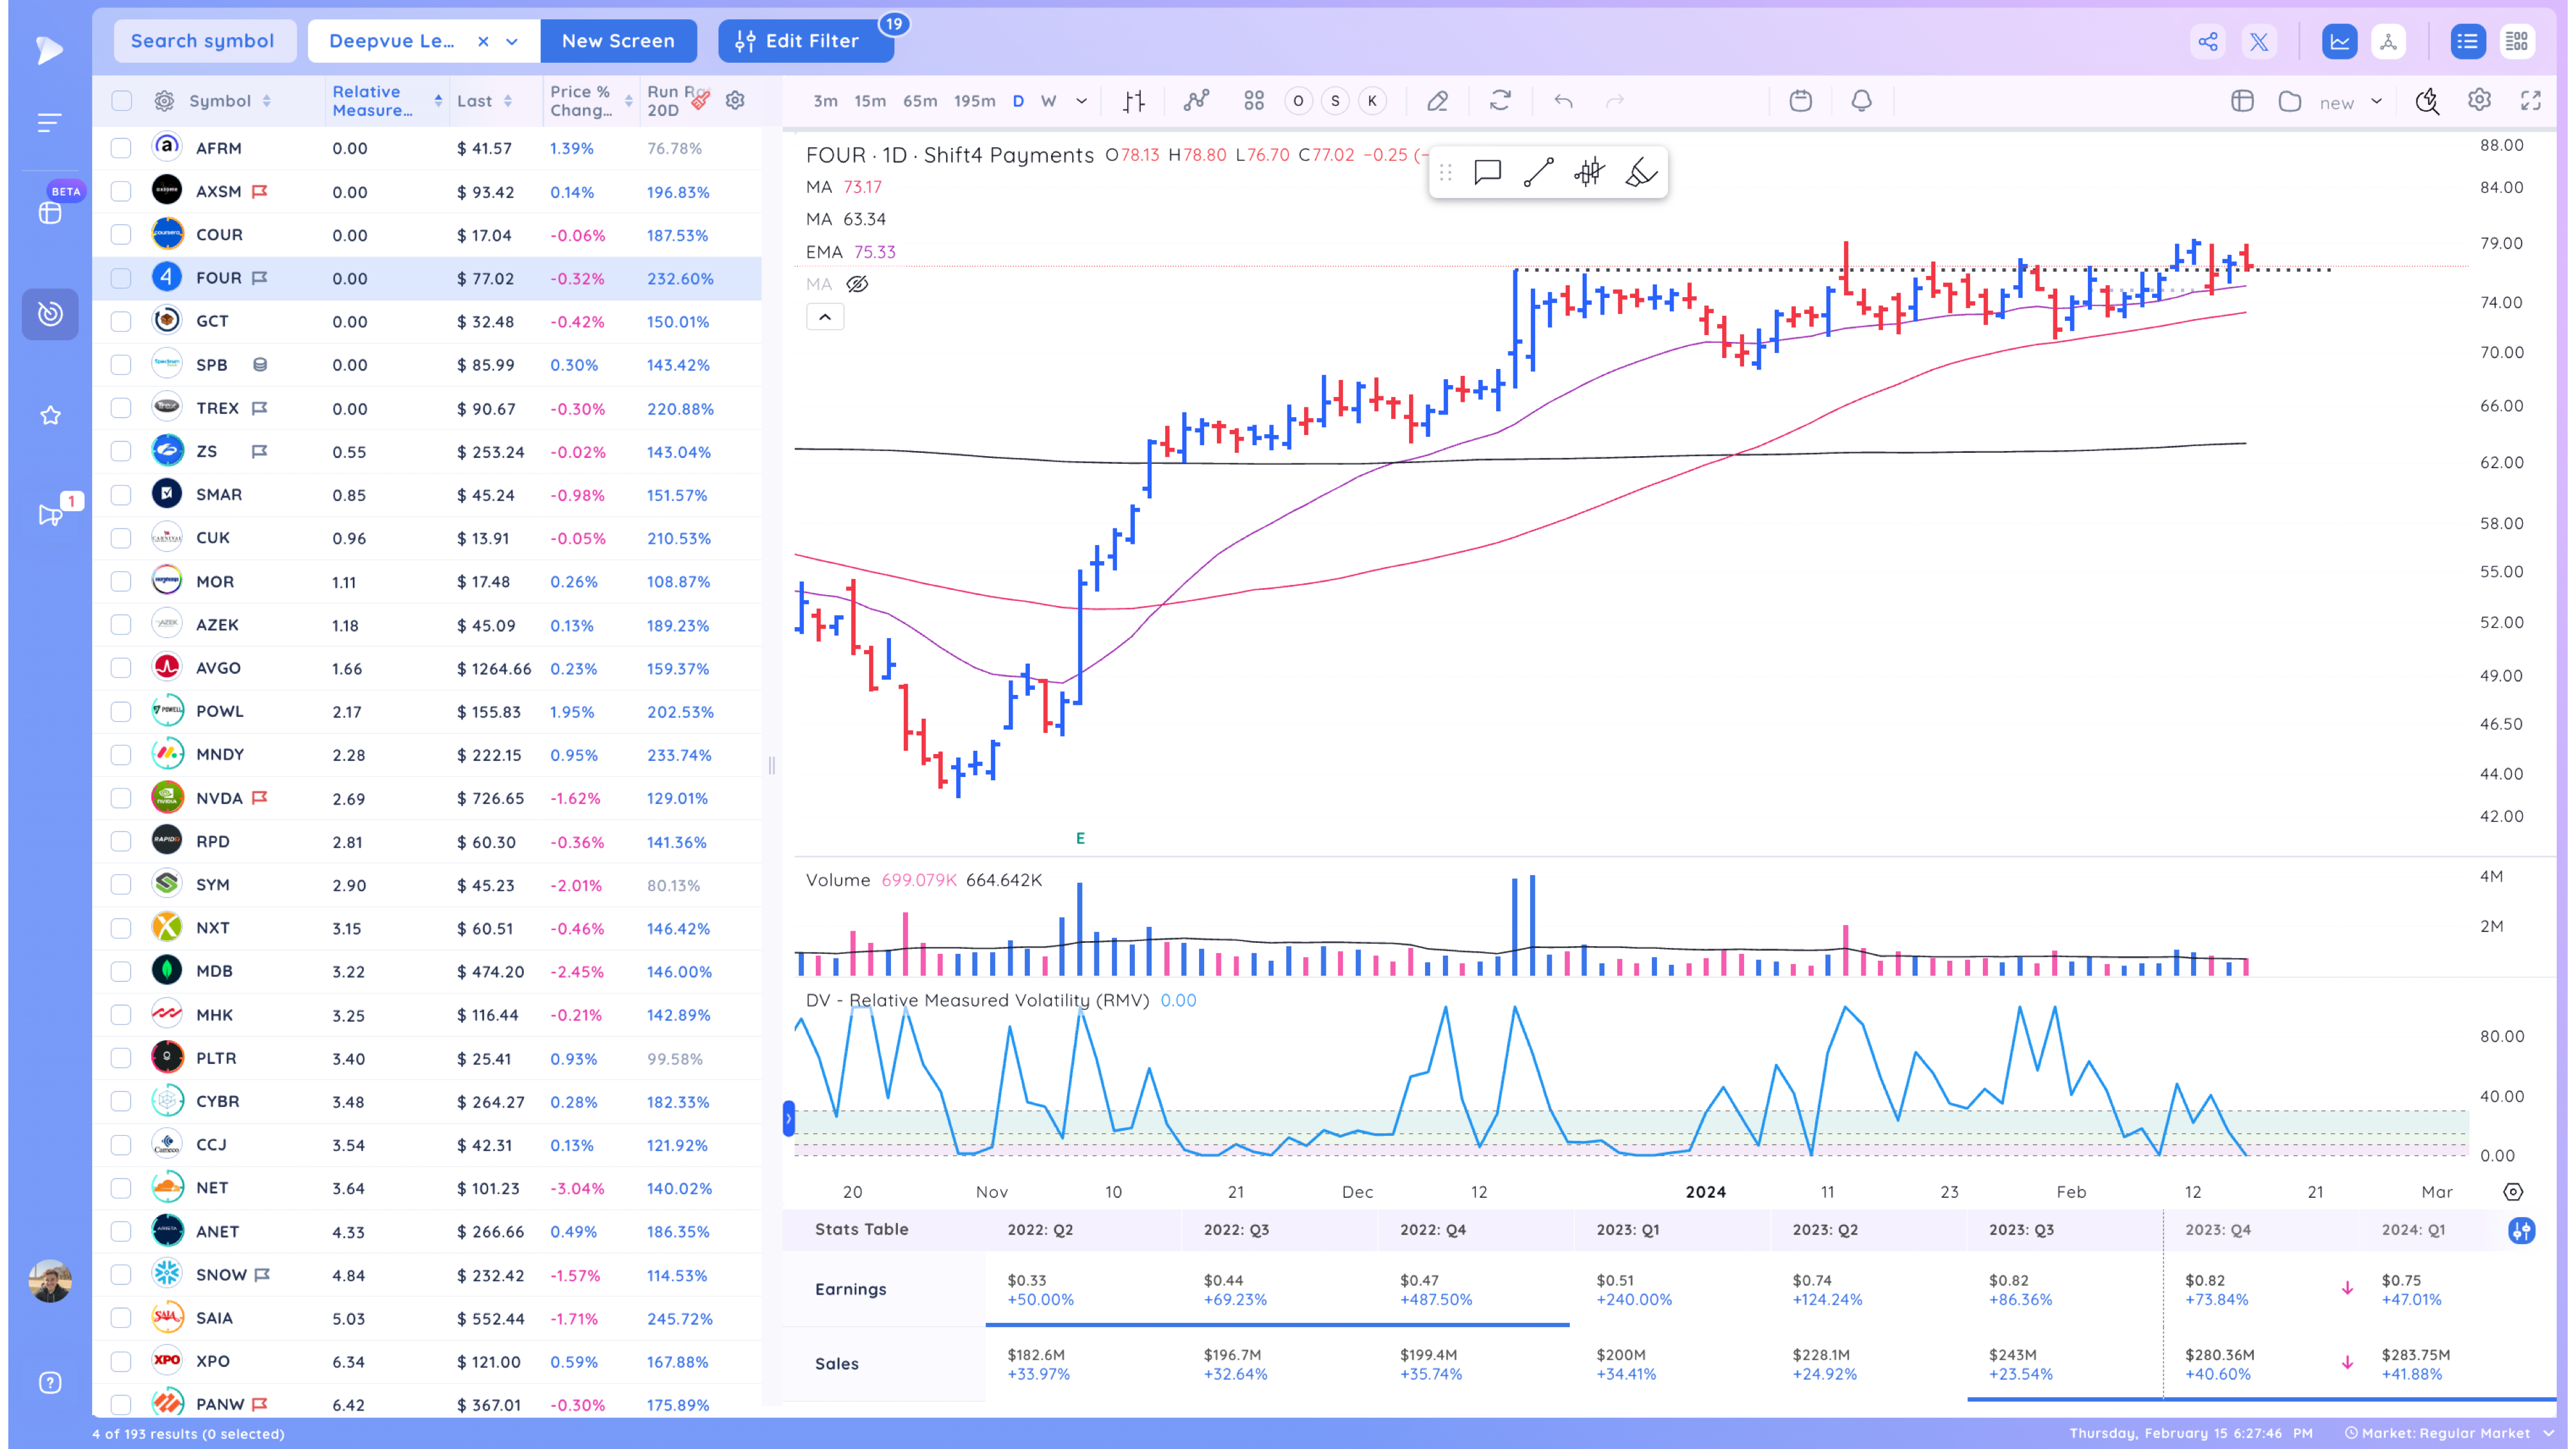The image size is (2576, 1449).
Task: Switch to list view layout icon
Action: (x=2467, y=41)
